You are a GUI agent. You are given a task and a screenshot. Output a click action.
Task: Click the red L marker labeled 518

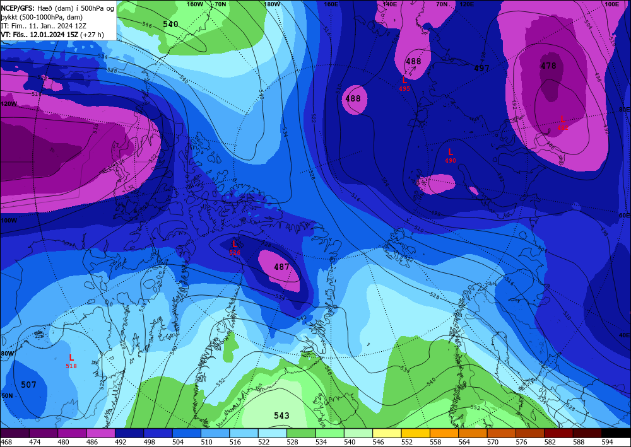coord(71,357)
